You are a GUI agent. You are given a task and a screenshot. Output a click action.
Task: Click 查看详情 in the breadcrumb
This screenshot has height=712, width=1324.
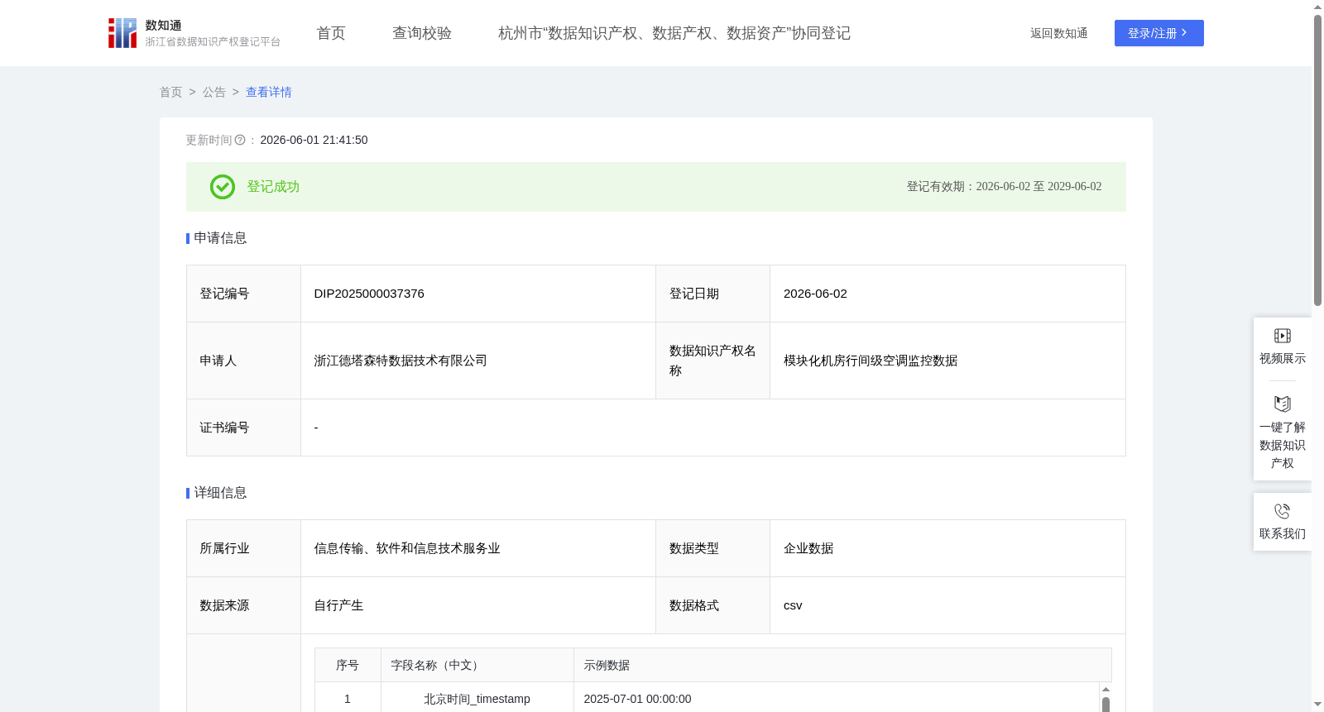pyautogui.click(x=269, y=93)
